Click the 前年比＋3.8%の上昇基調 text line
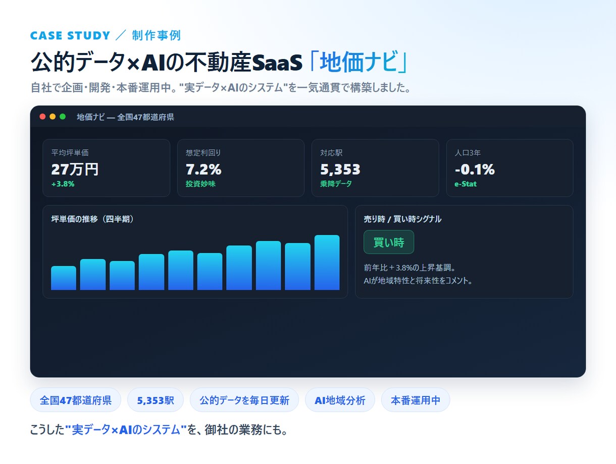616x464 pixels. pos(410,267)
